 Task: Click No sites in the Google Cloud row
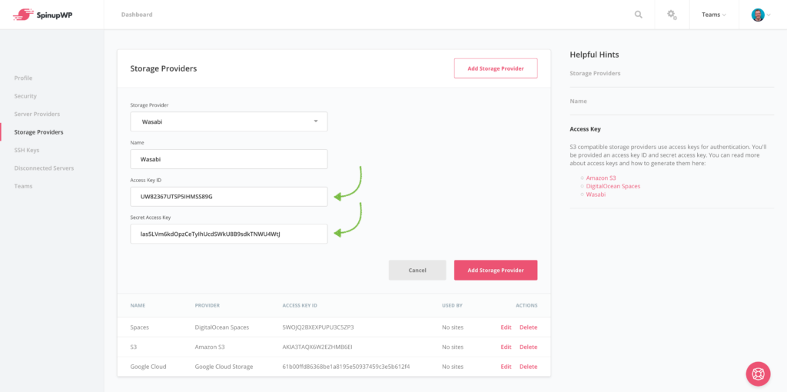tap(453, 367)
